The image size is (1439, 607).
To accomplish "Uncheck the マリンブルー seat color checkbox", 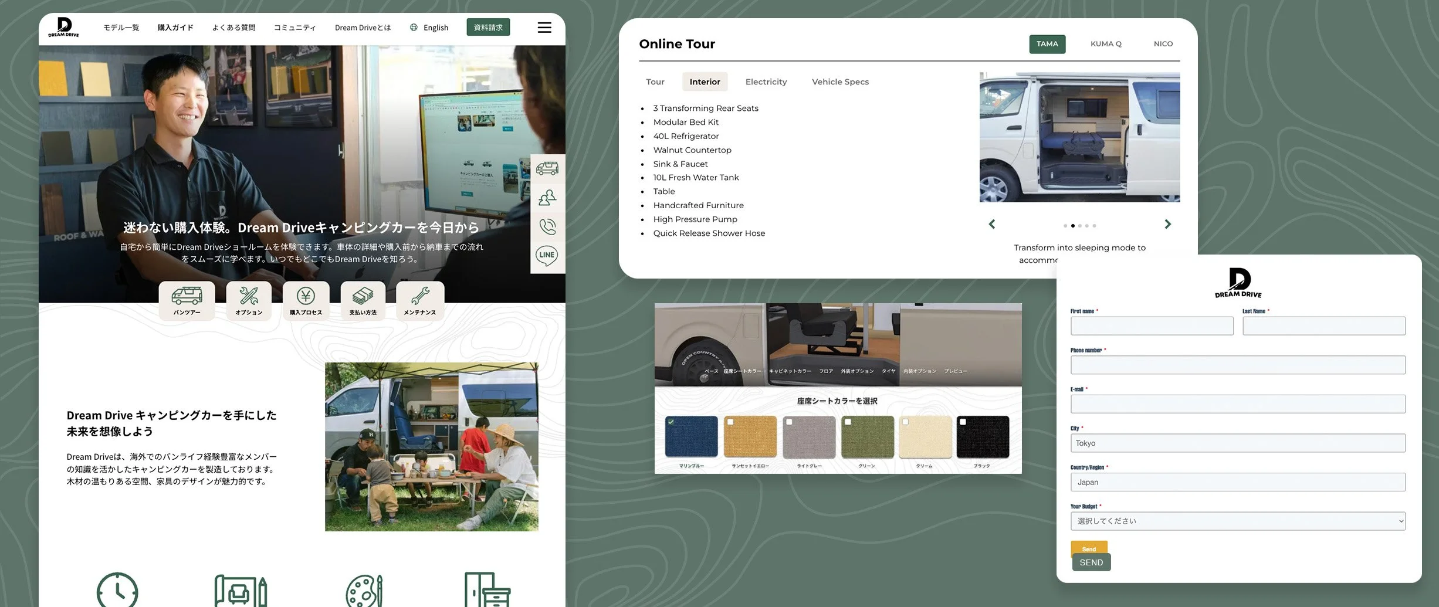I will 671,422.
